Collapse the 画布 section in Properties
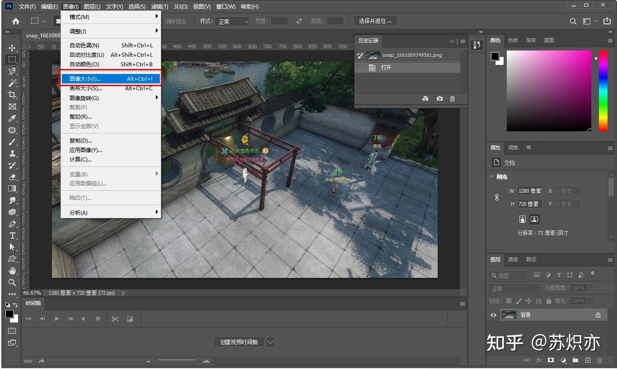Viewport: 617px width, 369px height. pos(492,177)
